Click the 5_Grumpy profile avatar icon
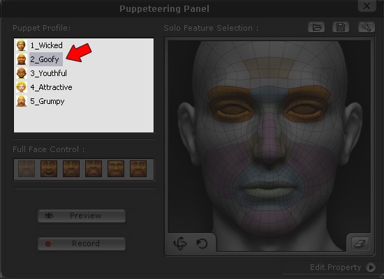 pos(22,101)
